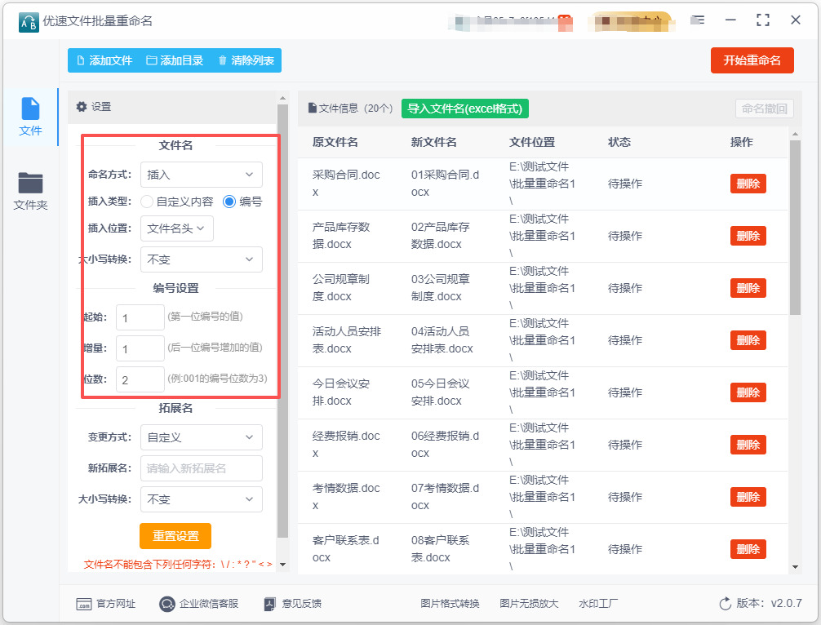This screenshot has height=625, width=821.
Task: Click the 清除列表 button
Action: (x=246, y=60)
